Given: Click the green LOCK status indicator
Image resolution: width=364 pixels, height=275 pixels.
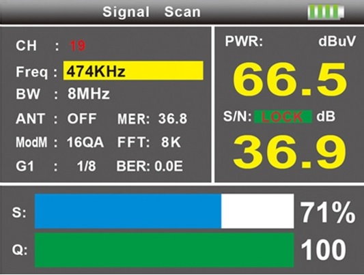Looking at the screenshot, I should click(283, 117).
